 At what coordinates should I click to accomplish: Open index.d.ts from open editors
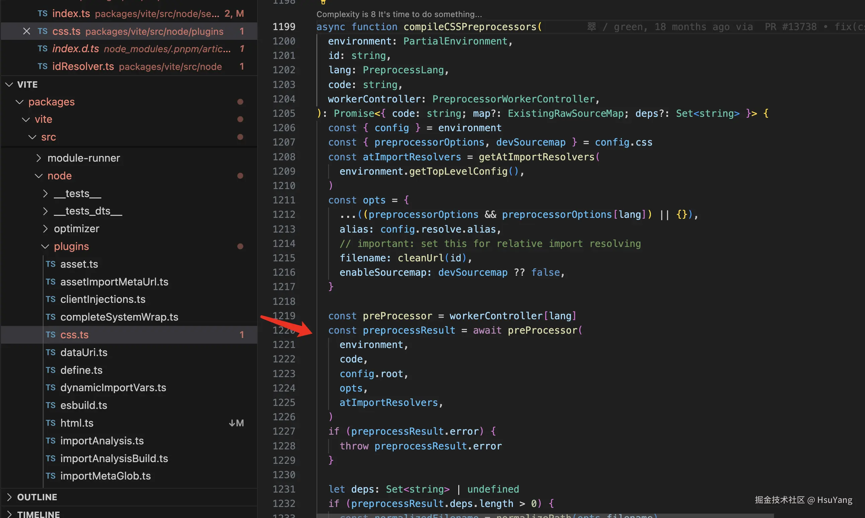tap(76, 49)
